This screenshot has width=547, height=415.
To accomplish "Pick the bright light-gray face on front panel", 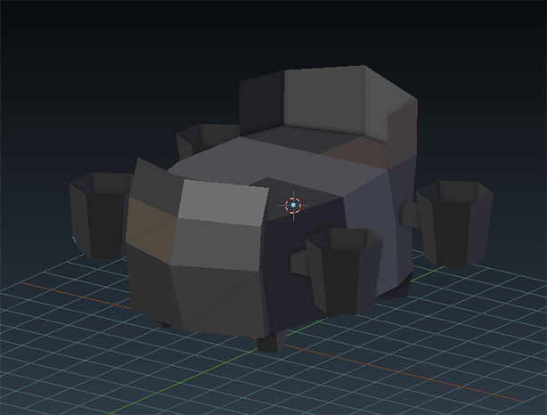I will [x=223, y=203].
